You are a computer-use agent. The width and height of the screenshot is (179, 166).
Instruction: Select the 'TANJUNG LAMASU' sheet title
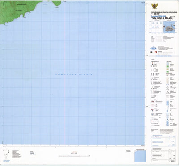162,19
